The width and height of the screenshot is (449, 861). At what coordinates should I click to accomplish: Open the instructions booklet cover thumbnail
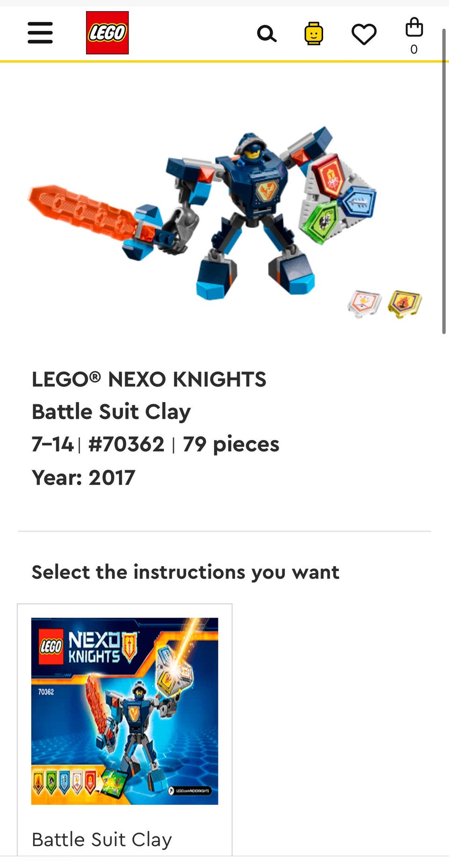click(124, 711)
